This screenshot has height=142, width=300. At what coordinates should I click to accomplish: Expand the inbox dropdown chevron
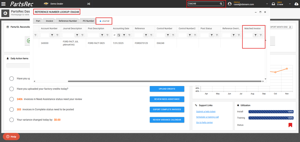point(290,4)
